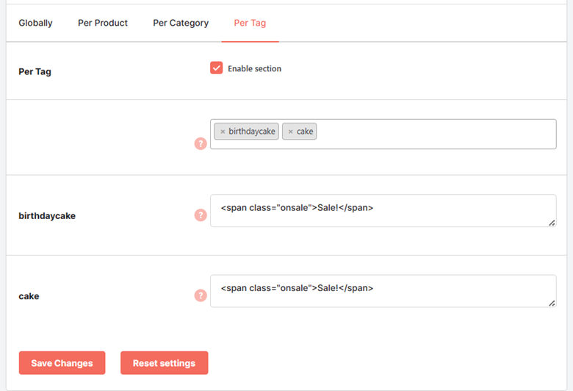
Task: Switch to the Per Product tab
Action: [103, 23]
